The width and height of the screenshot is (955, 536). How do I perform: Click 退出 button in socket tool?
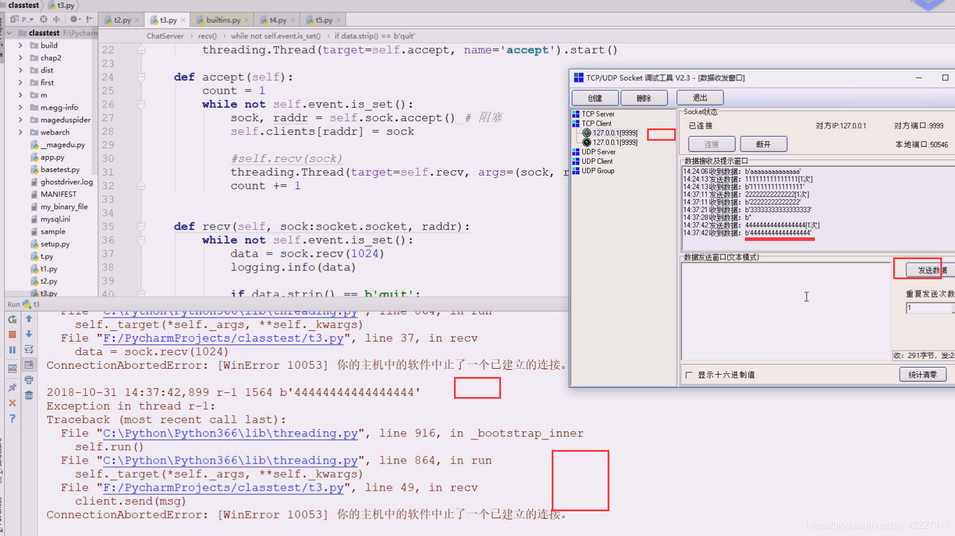pos(700,98)
